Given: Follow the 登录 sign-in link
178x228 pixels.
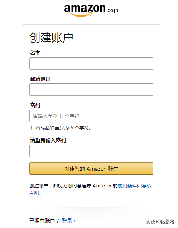Looking at the screenshot, I should [67, 221].
